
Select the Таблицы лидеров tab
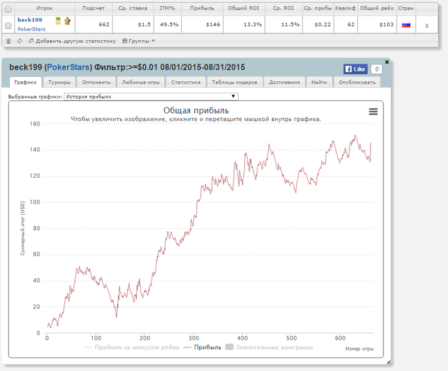point(235,83)
